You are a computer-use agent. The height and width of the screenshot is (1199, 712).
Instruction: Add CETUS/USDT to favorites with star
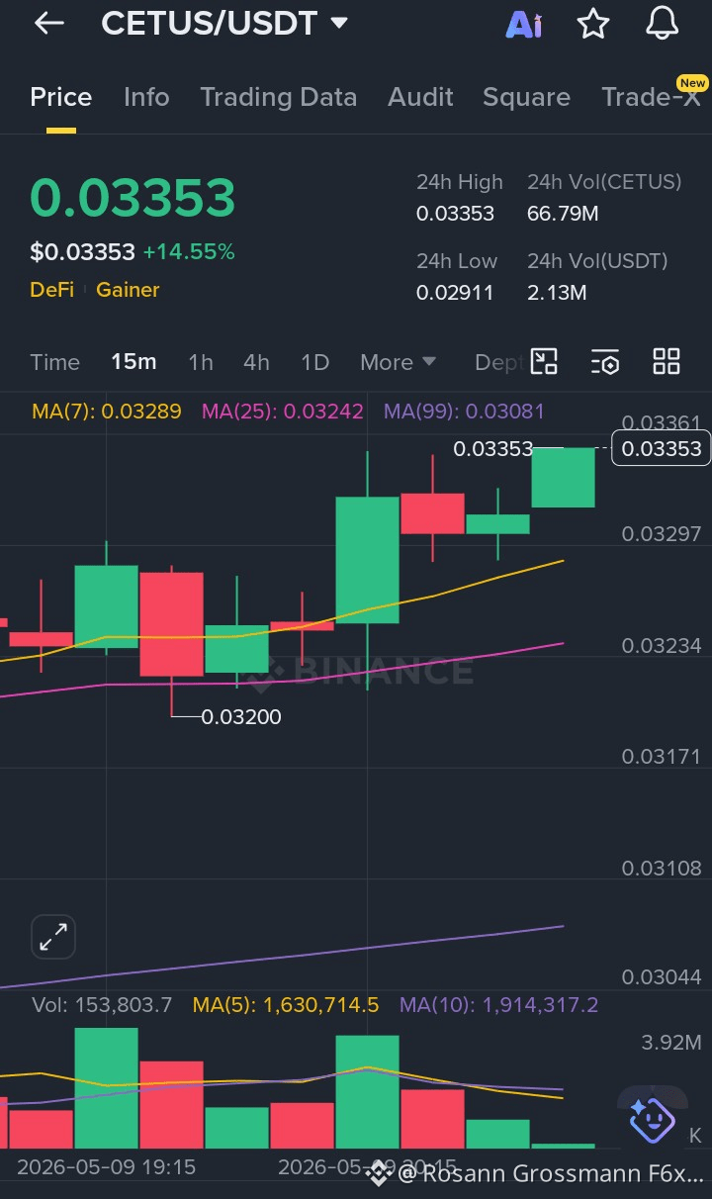tap(593, 24)
